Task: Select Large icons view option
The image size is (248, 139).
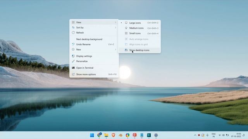Action: coord(139,23)
